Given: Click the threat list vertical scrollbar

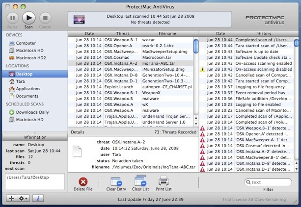Looking at the screenshot, I should (x=195, y=78).
